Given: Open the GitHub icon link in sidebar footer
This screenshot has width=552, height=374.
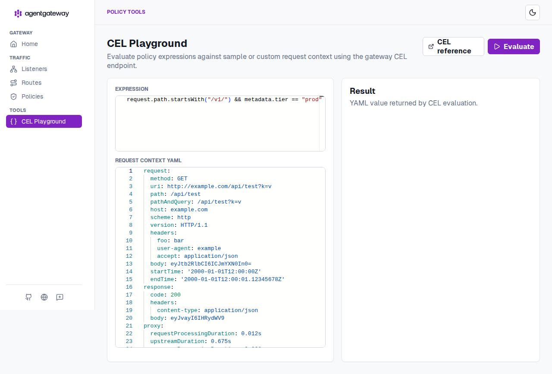Looking at the screenshot, I should (28, 297).
